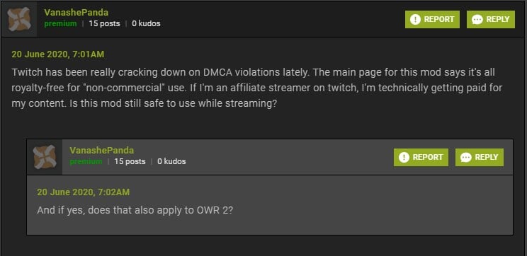The height and width of the screenshot is (256, 527).
Task: Open the VanashePanda username link in the nested reply
Action: (x=102, y=151)
